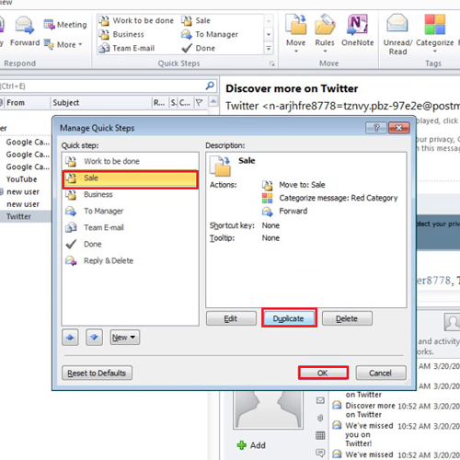Click the Forward button in Respond group
This screenshot has height=460, width=460.
[25, 31]
